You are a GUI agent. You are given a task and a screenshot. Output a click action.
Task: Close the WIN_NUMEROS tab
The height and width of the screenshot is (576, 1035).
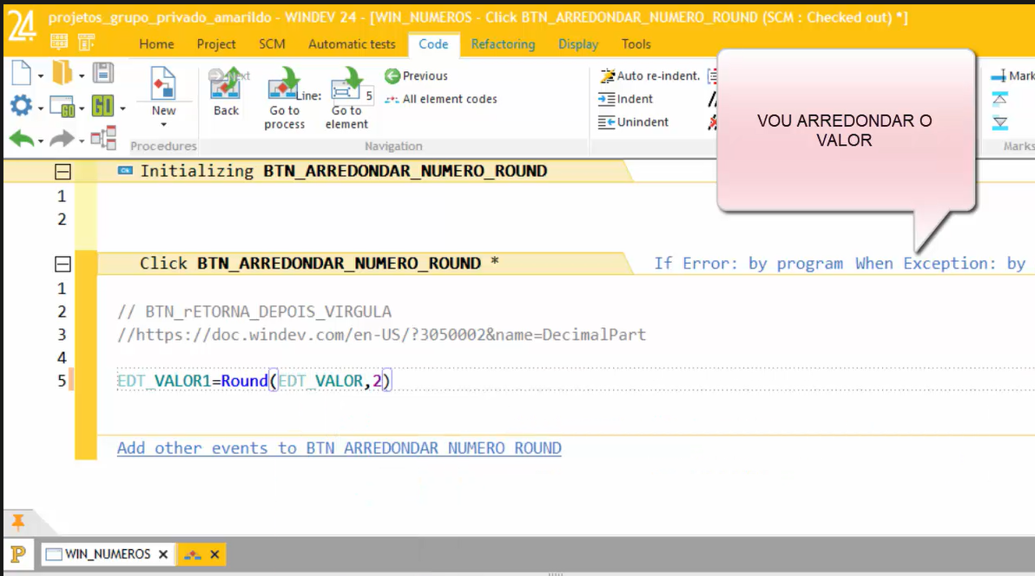[162, 554]
